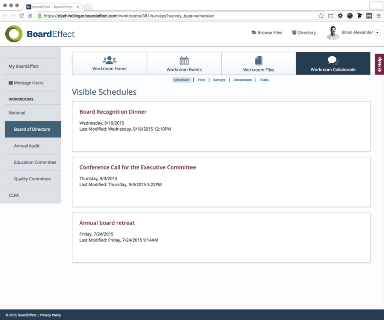Viewport: 384px width, 320px height.
Task: Click the Workroom Collaborate chat bubble icon
Action: 333,60
